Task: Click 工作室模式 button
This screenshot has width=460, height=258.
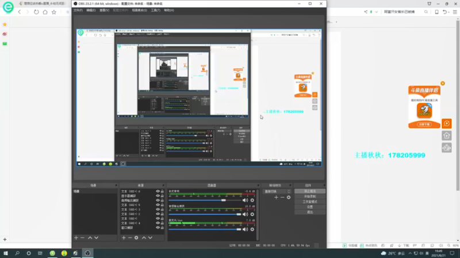Action: [x=310, y=202]
